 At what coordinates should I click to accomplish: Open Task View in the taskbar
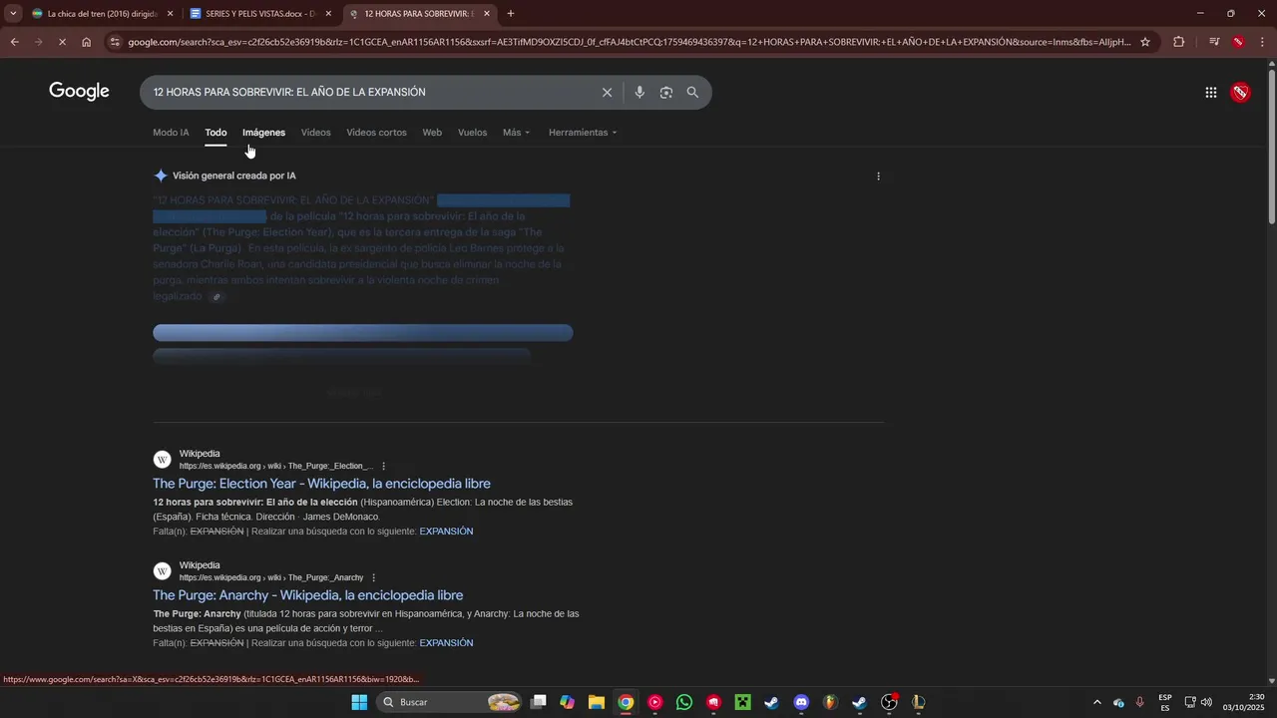click(x=539, y=702)
